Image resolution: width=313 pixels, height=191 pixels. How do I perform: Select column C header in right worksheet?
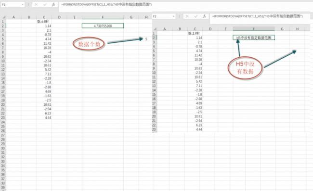[195, 29]
